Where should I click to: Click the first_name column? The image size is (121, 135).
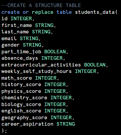click(x=17, y=25)
